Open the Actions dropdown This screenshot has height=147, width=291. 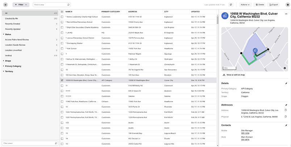245,5
